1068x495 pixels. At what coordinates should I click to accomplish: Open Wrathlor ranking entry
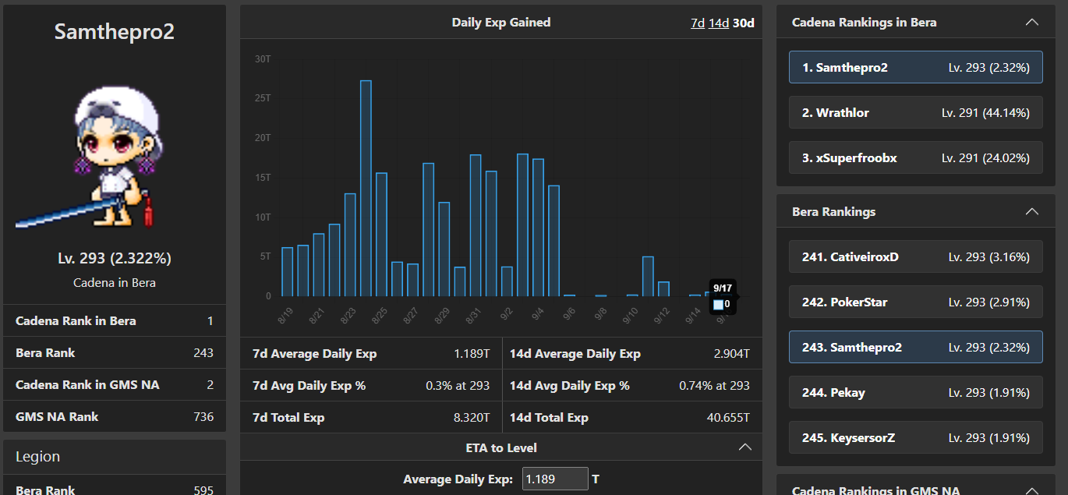pos(916,112)
